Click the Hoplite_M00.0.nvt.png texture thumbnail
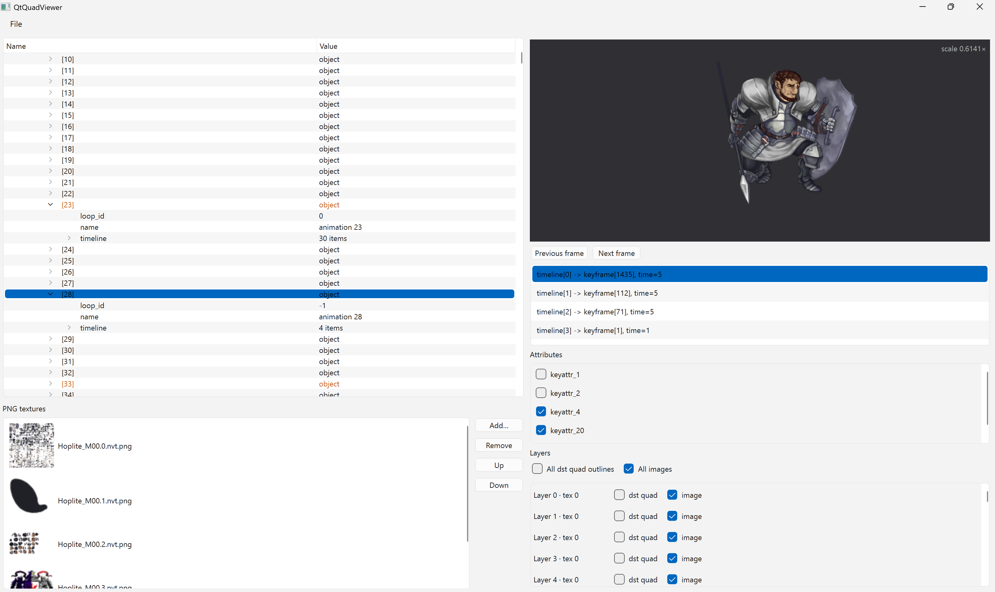 (31, 445)
